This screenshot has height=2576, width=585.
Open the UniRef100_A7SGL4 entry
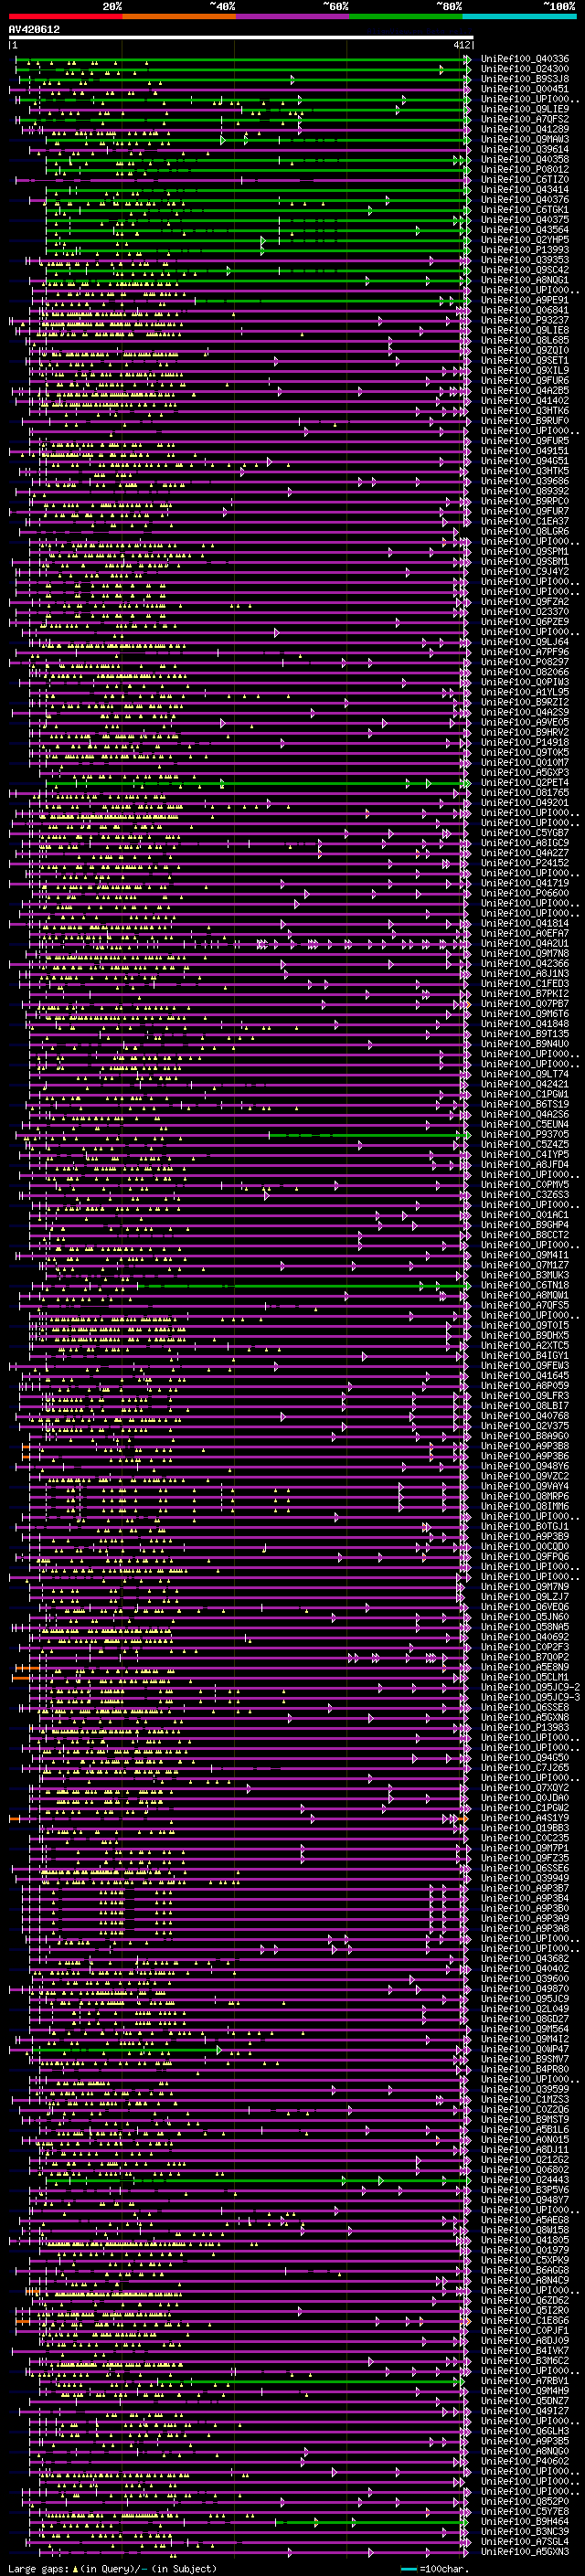[x=525, y=2542]
